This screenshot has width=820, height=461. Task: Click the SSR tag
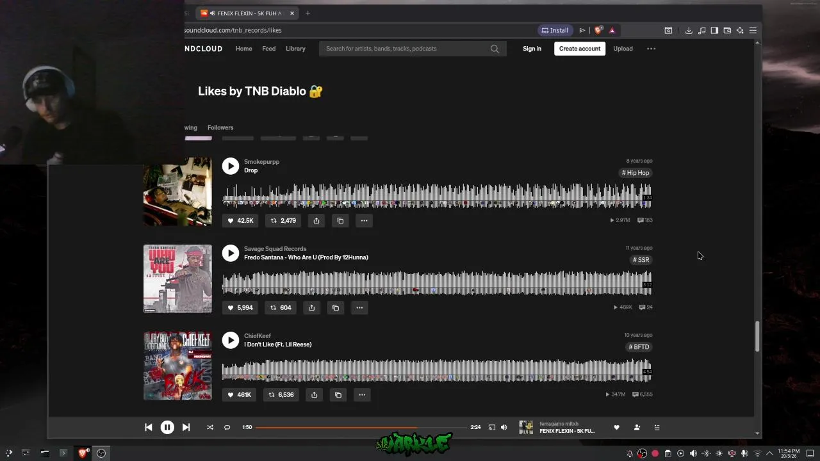click(x=641, y=260)
